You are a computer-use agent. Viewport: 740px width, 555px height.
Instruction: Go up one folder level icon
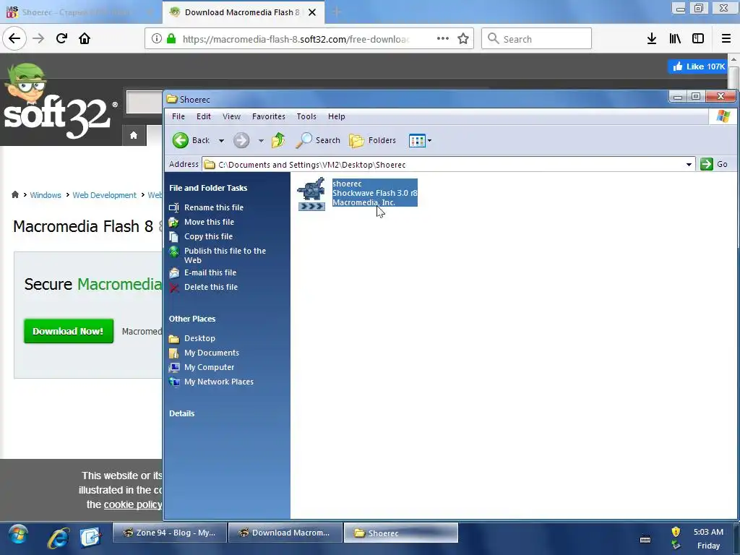click(278, 140)
